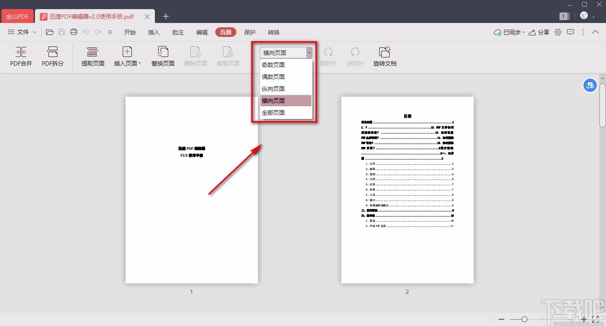Select the PDF合并 (merge PDF) tool
606x326 pixels.
21,56
